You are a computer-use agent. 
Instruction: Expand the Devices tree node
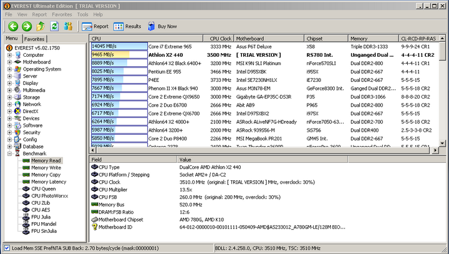(9, 119)
